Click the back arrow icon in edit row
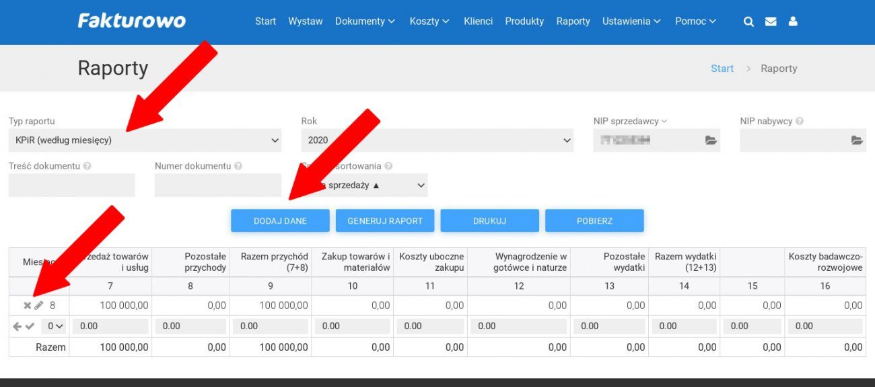This screenshot has height=387, width=875. click(17, 327)
